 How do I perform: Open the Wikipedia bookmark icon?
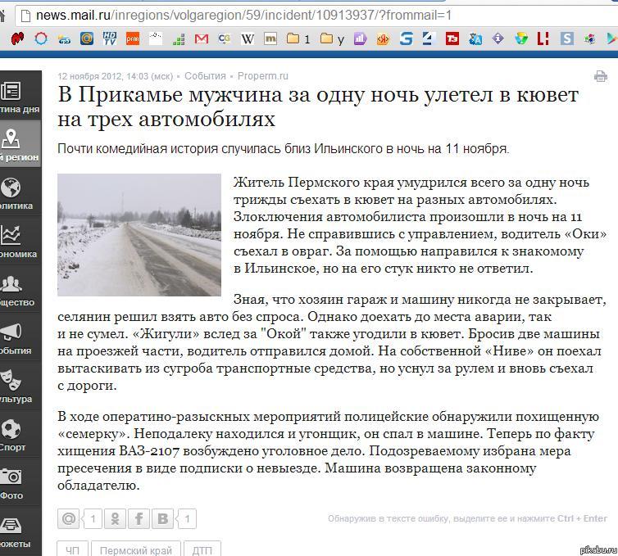pos(248,38)
